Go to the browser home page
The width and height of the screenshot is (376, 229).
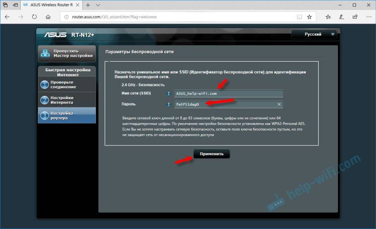coord(48,17)
